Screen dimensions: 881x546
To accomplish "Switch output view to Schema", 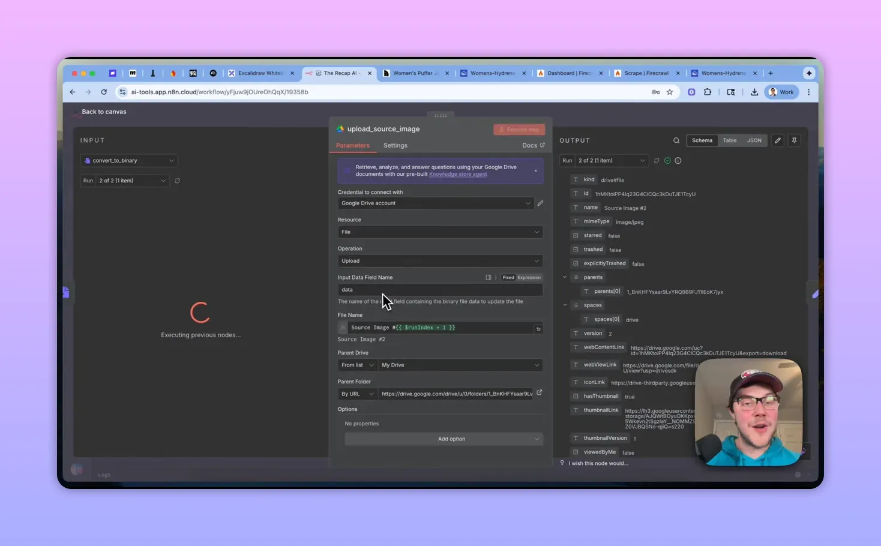I will click(x=702, y=140).
